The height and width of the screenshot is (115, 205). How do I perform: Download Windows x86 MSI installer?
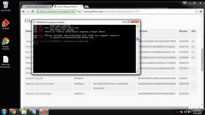[x=38, y=94]
